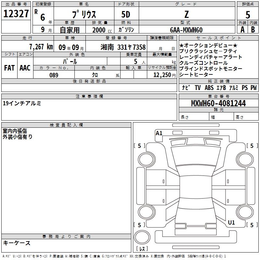This screenshot has width=260, height=260.
Task: Select exterior color パール
Action: [70, 61]
